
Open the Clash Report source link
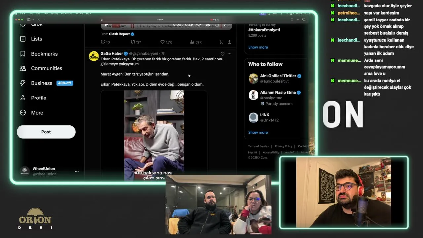(x=119, y=34)
